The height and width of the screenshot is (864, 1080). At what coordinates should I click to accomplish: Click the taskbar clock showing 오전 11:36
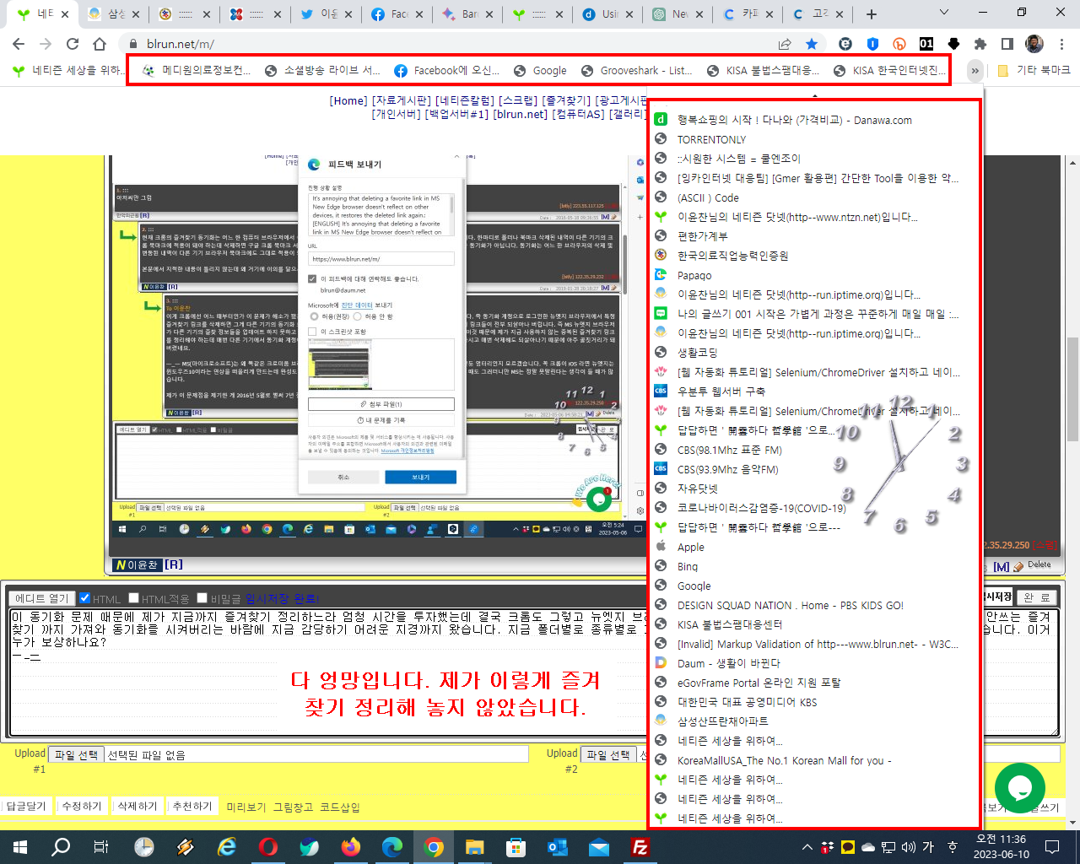1001,847
